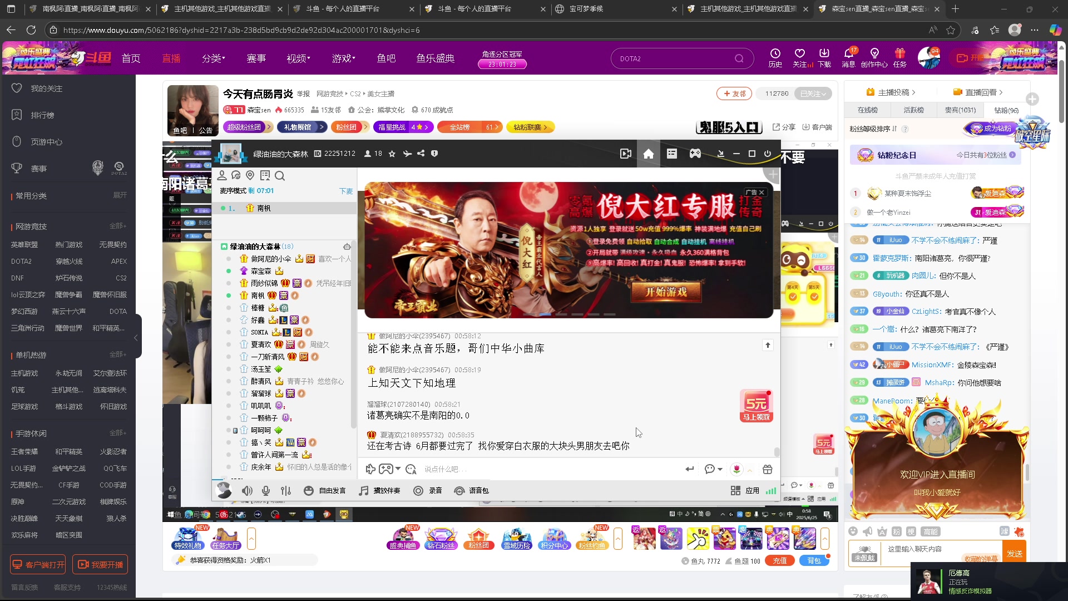Image resolution: width=1068 pixels, height=601 pixels.
Task: Click the 背包 backpack button
Action: (814, 561)
